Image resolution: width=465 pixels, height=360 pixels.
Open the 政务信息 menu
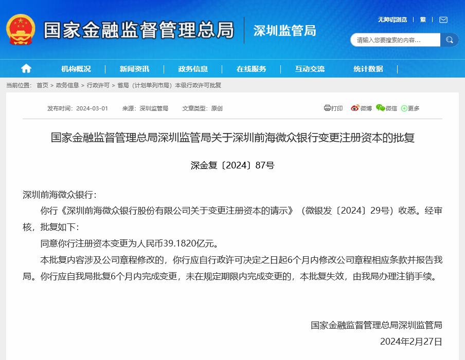193,69
